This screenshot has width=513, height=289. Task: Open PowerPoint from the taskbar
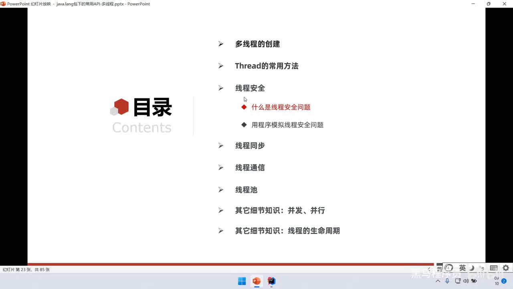pyautogui.click(x=256, y=281)
